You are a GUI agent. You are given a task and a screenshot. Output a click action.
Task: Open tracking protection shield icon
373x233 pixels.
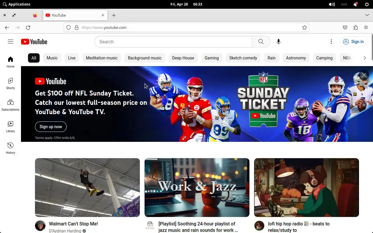pyautogui.click(x=68, y=27)
